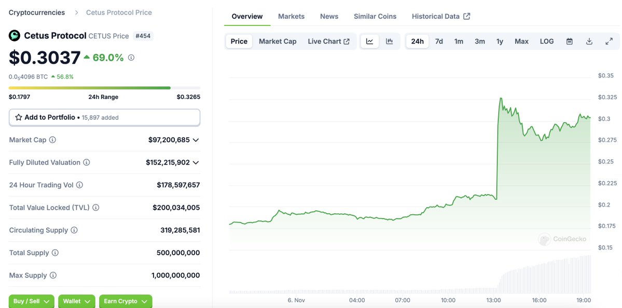Expand Market Cap value chevron
This screenshot has width=622, height=308.
click(x=196, y=140)
